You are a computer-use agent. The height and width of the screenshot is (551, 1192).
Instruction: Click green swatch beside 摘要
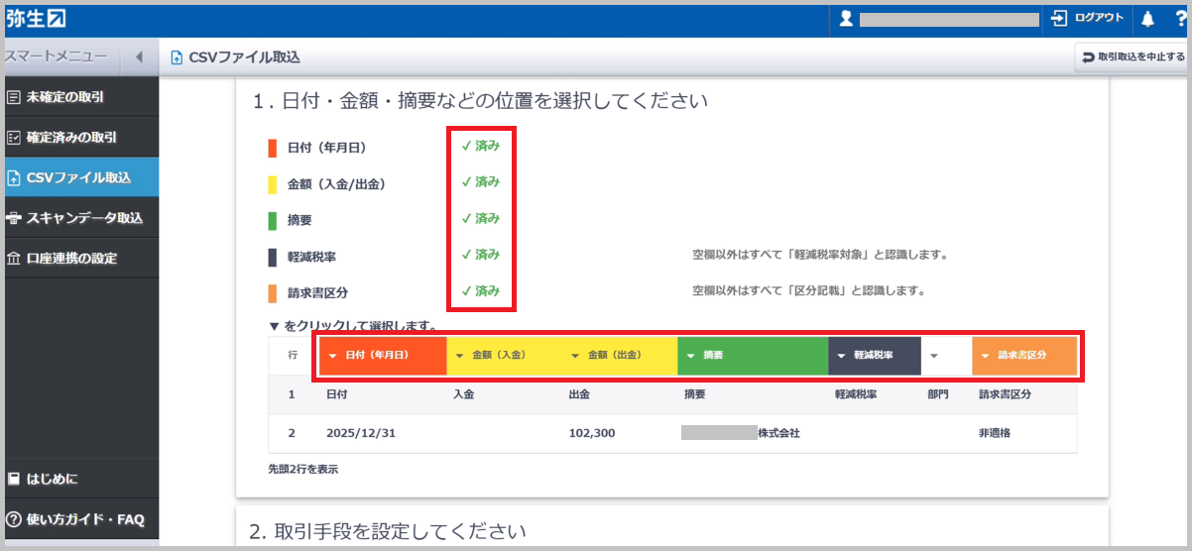[x=273, y=220]
